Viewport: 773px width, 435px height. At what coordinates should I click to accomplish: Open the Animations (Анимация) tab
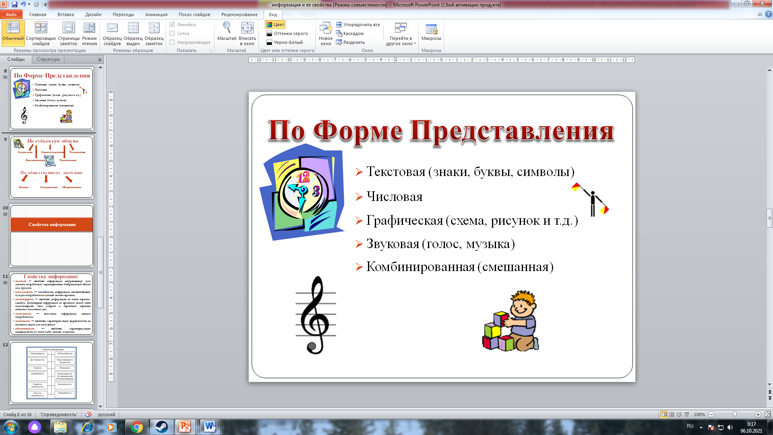click(156, 14)
